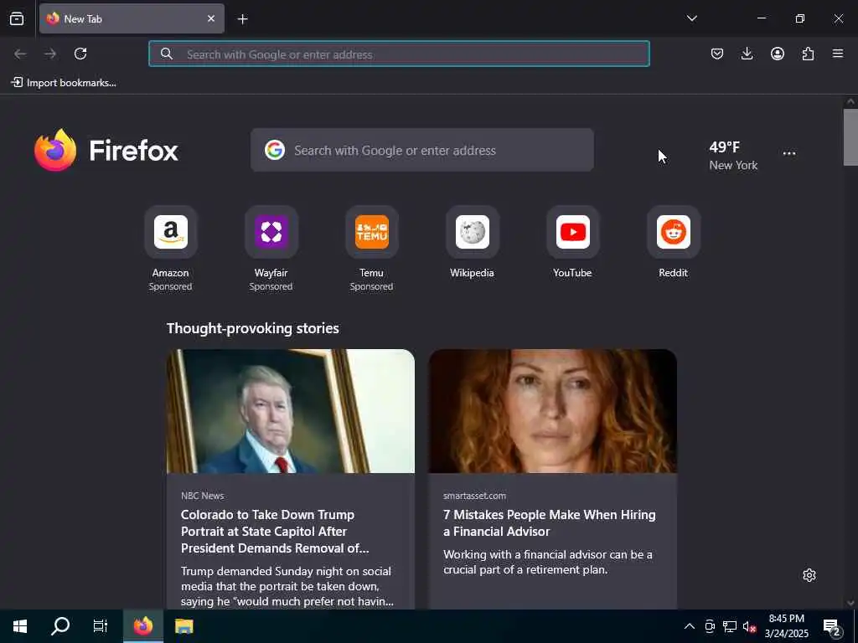Click the NBC News source label
Viewport: 858px width, 643px height.
tap(203, 496)
